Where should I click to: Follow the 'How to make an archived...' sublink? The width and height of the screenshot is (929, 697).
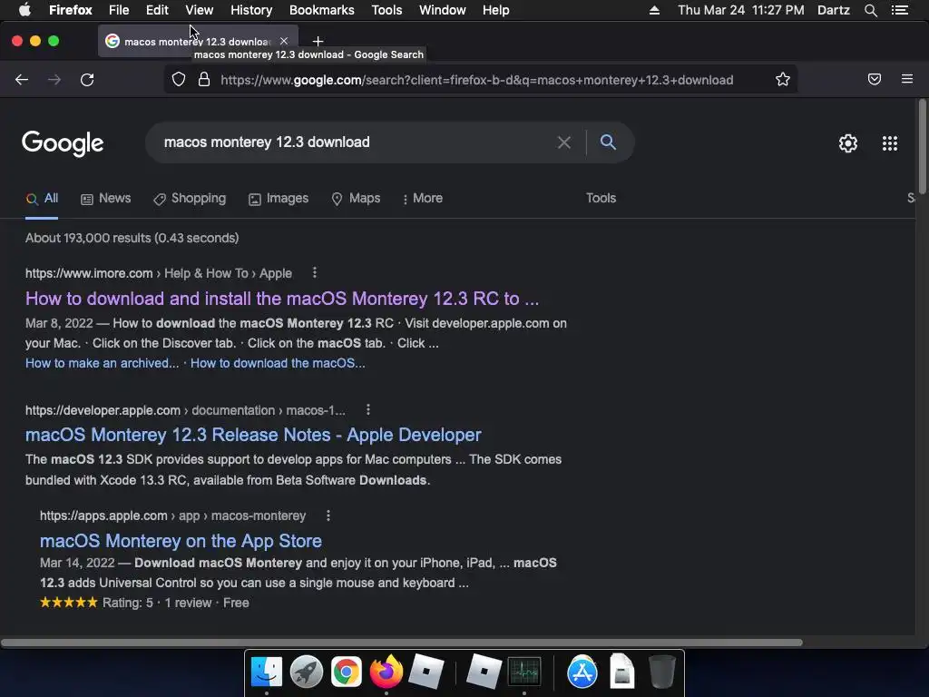point(102,363)
